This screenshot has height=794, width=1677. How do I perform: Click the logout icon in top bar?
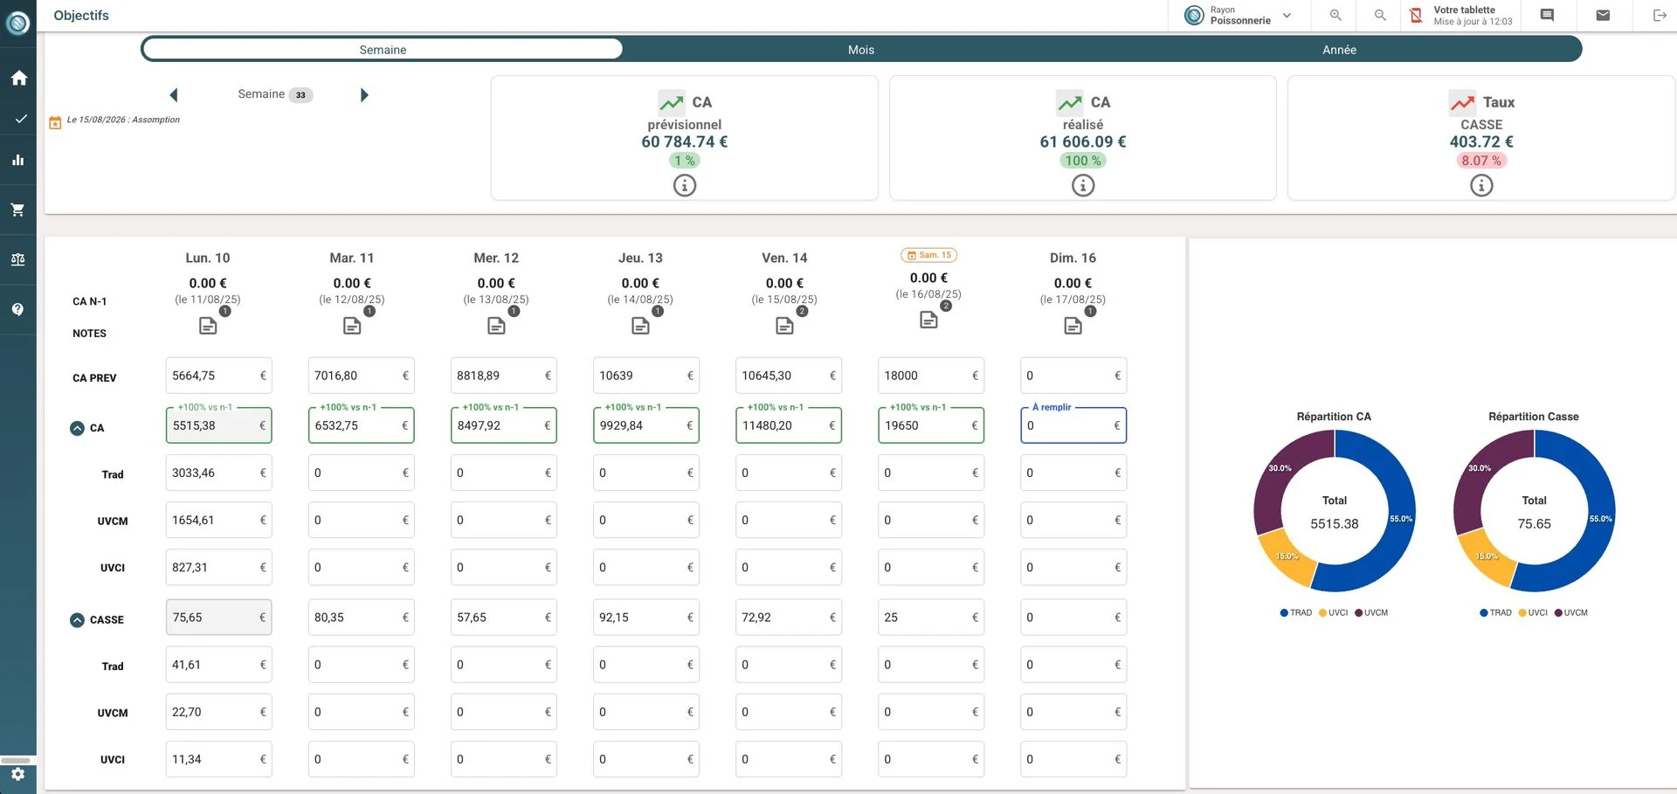[1660, 15]
